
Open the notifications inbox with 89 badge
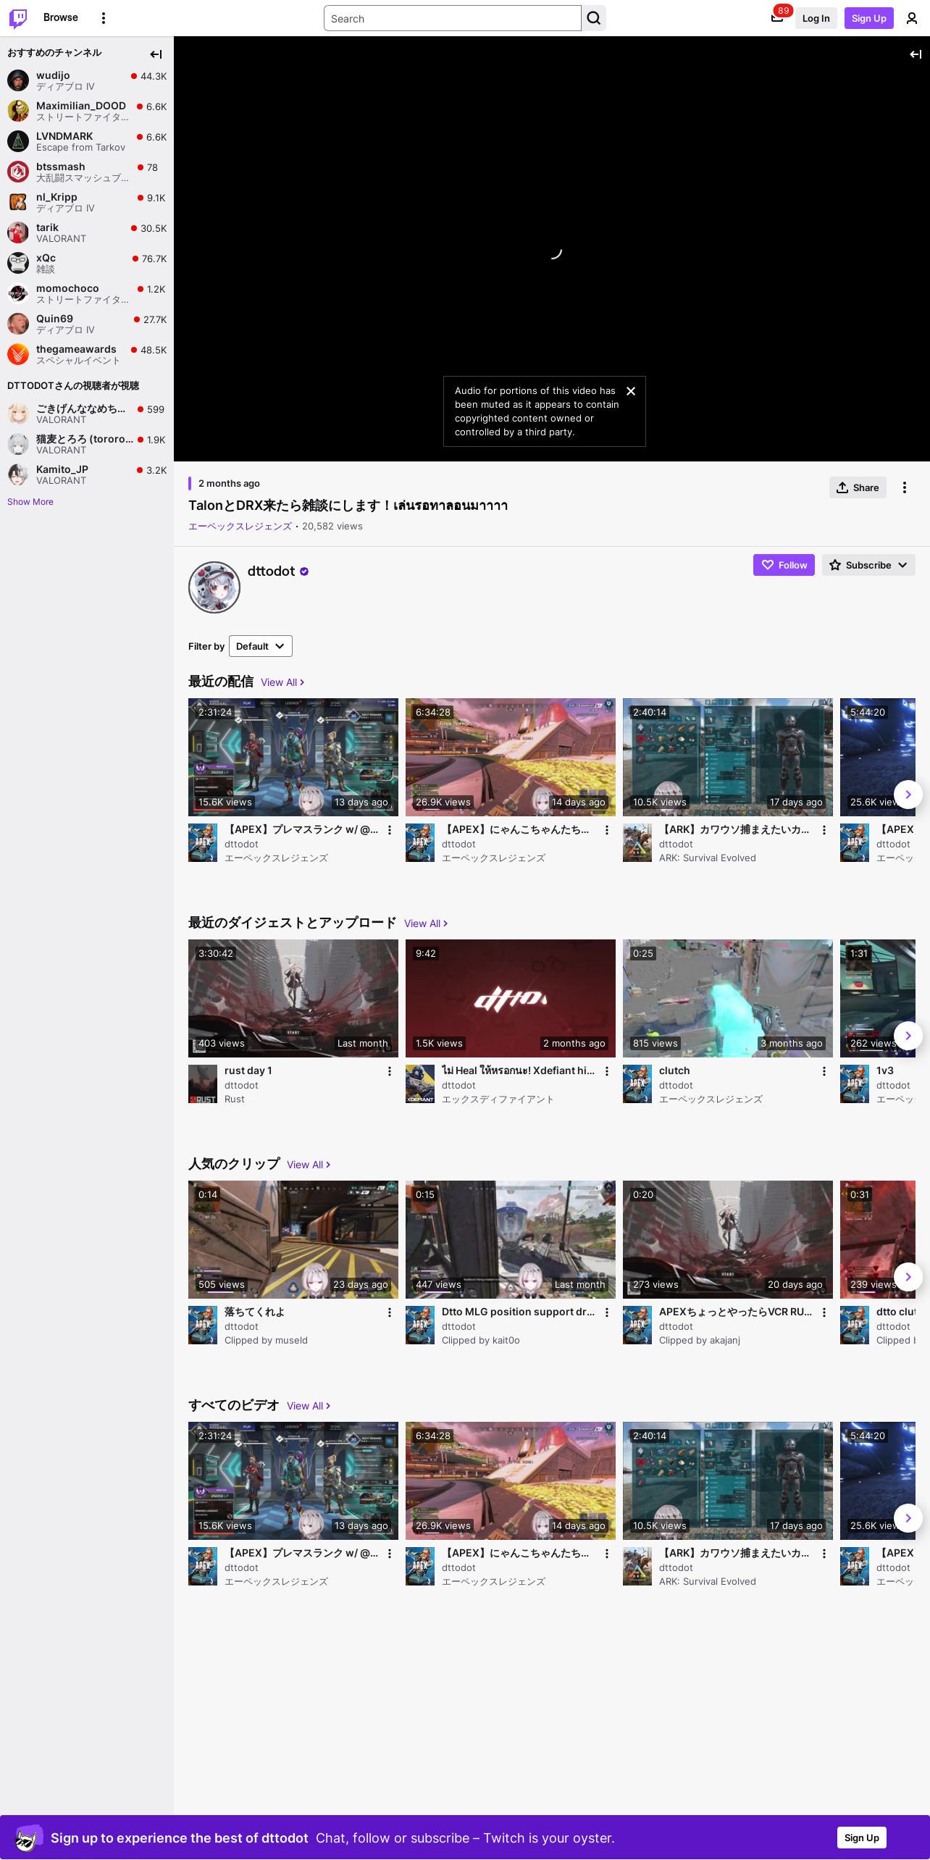coord(777,18)
